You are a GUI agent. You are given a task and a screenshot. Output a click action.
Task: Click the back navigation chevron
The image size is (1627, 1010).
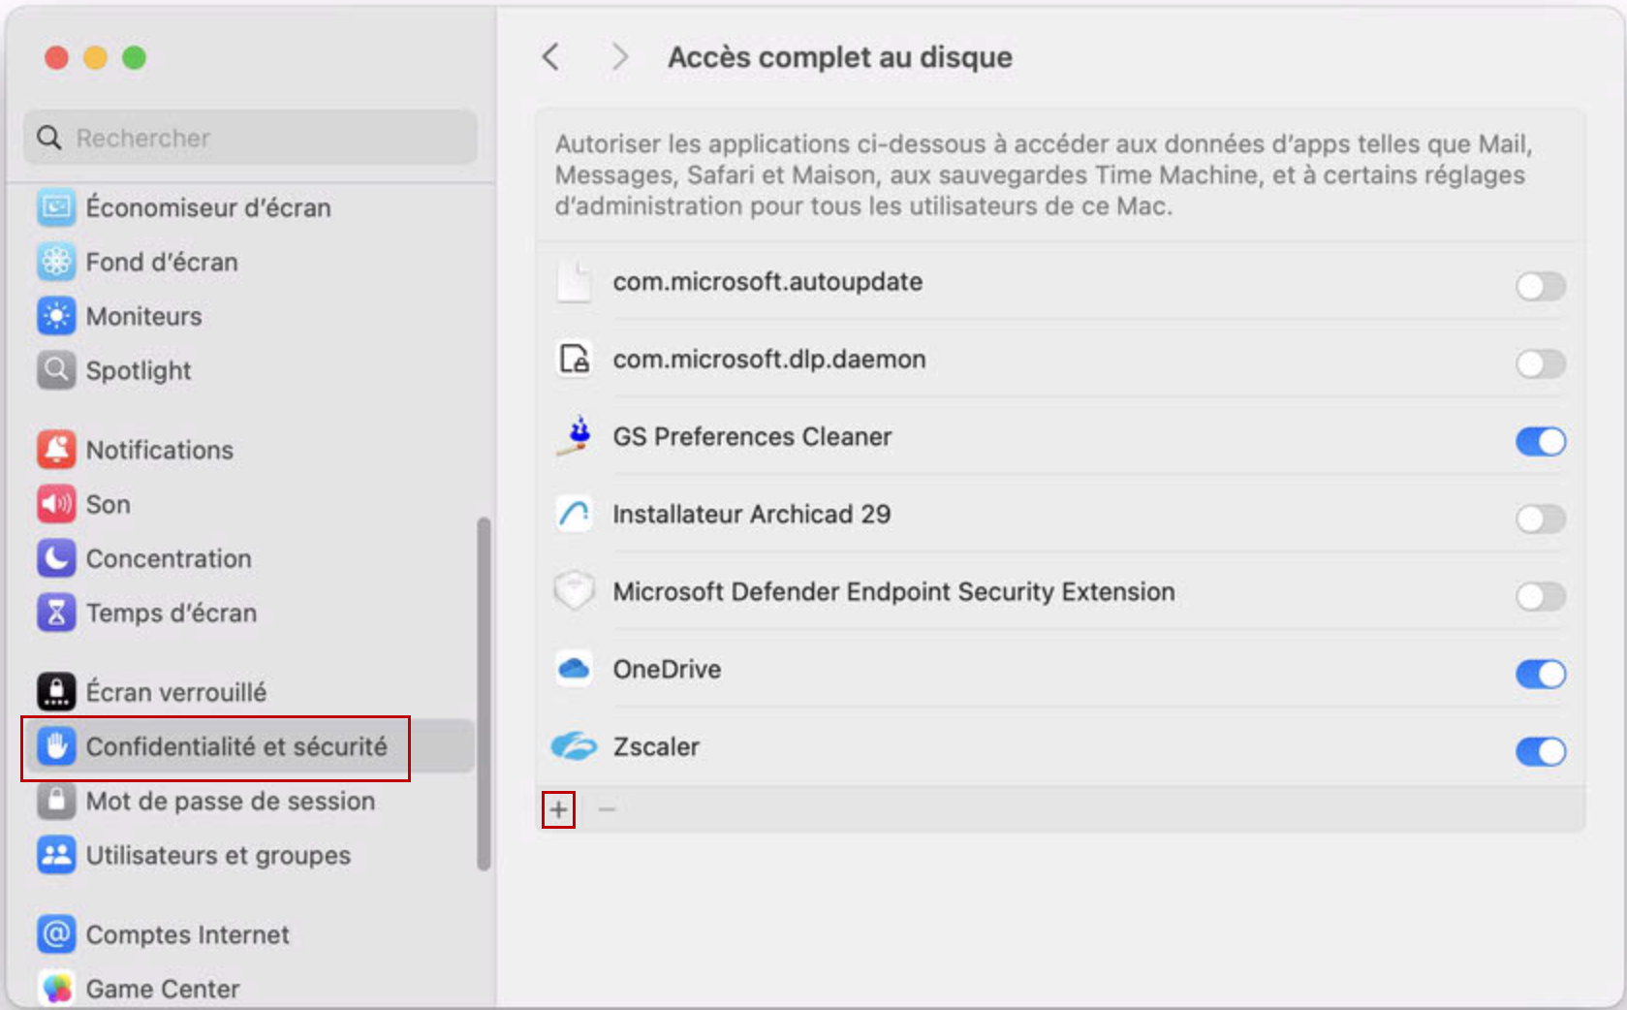coord(551,57)
